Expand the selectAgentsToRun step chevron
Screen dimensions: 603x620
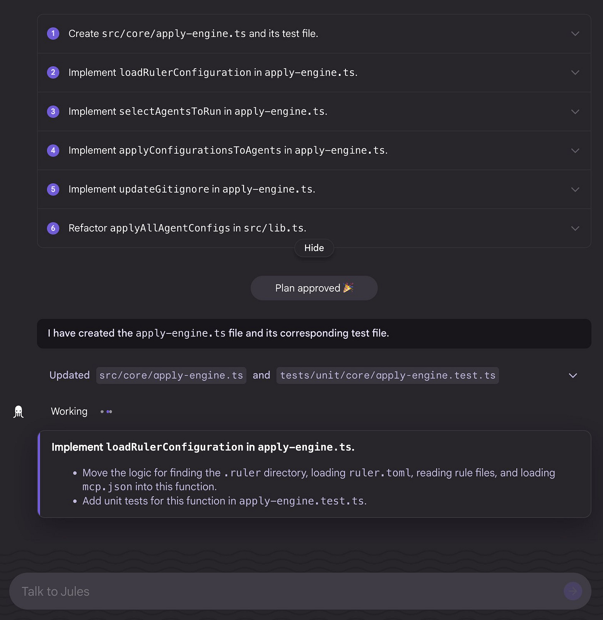575,111
